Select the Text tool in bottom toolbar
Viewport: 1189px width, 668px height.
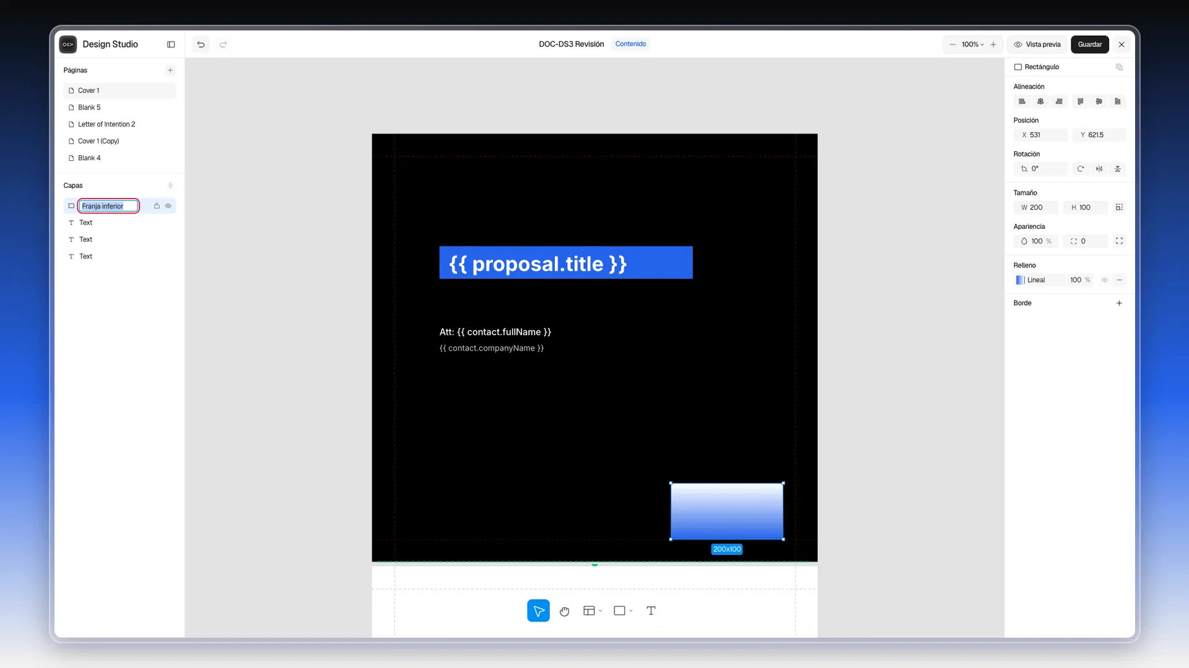pyautogui.click(x=651, y=611)
